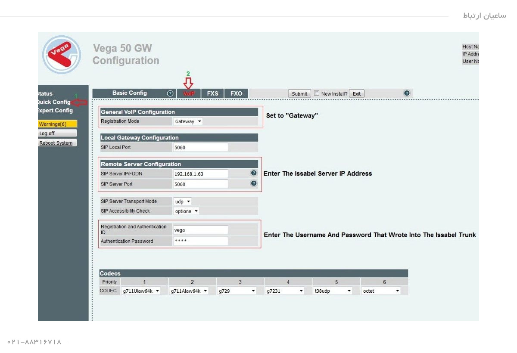Viewport: 517px width, 353px height.
Task: Click the Exit button
Action: coord(356,94)
